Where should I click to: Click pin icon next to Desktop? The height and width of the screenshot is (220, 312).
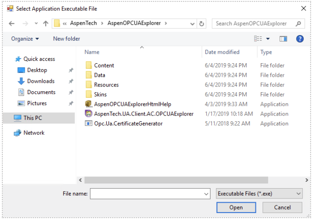pos(71,70)
